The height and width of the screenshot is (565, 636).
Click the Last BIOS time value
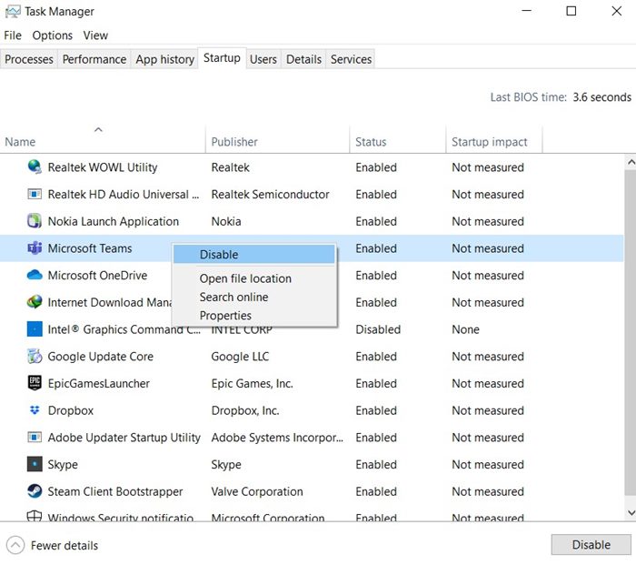601,97
